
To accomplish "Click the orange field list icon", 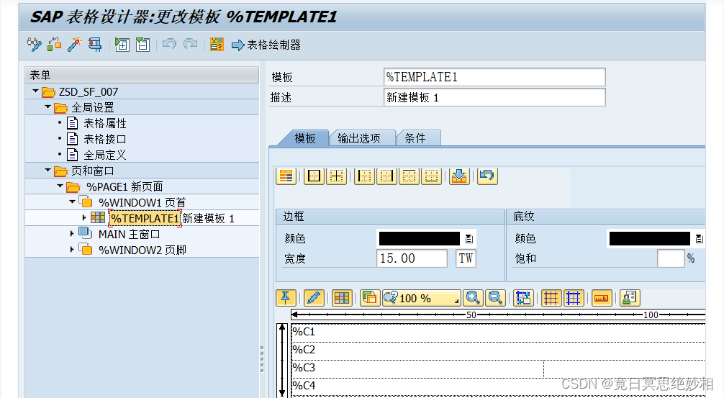I will [x=217, y=45].
